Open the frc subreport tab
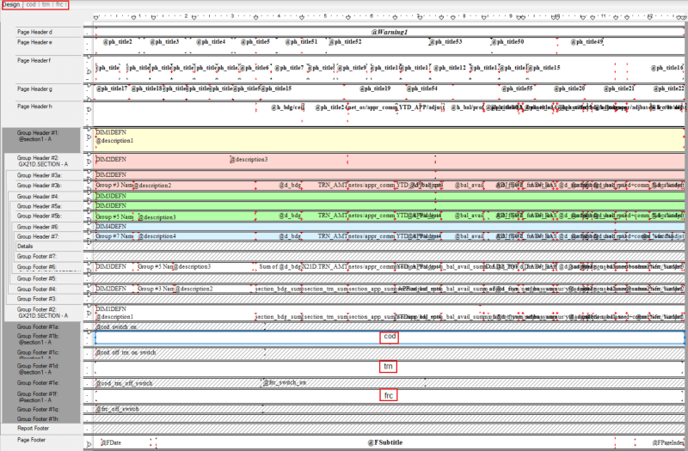Image resolution: width=688 pixels, height=451 pixels. [x=59, y=4]
